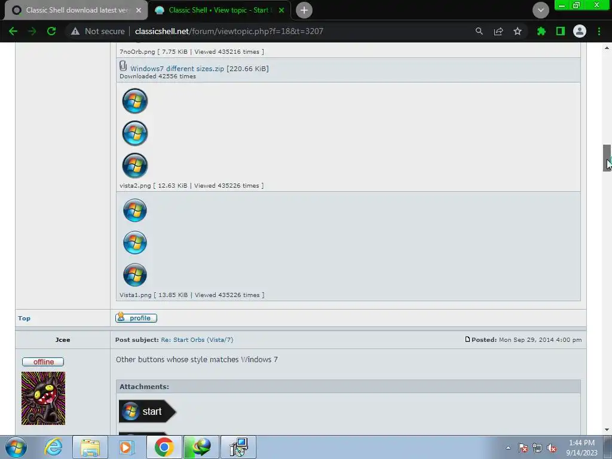612x459 pixels.
Task: Open the Windows Start orb in taskbar
Action: point(16,447)
